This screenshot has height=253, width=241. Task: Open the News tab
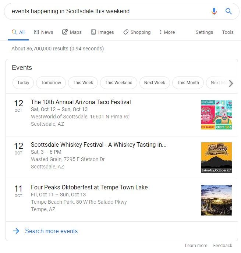43,32
